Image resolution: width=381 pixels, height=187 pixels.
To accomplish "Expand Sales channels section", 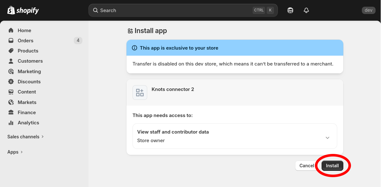I will tap(25, 137).
